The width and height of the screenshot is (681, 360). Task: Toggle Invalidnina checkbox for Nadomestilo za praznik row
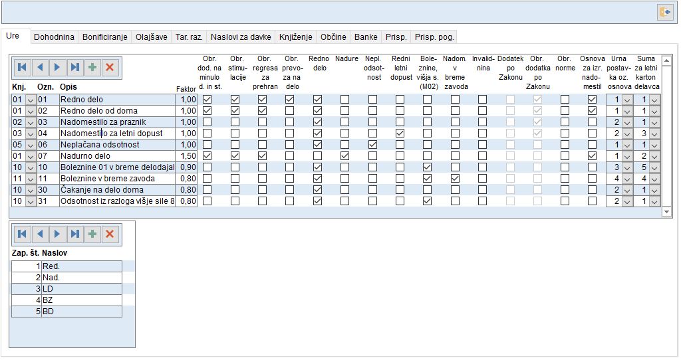(483, 122)
